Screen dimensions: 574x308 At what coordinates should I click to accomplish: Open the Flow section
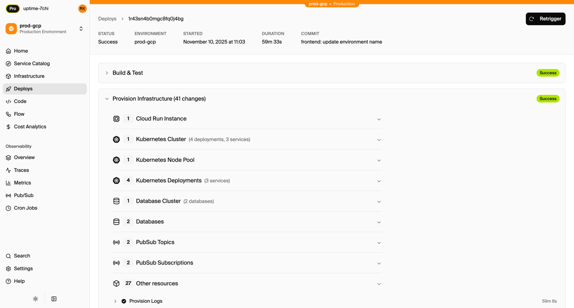click(19, 114)
